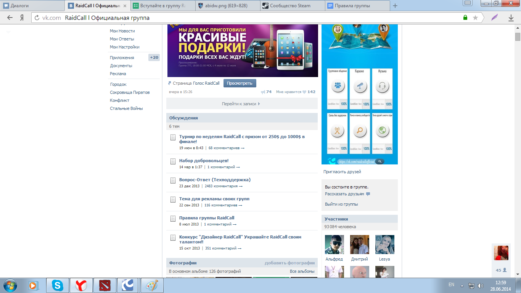This screenshot has height=293, width=521.
Task: Click the megaphone share icon beside 74
Action: [263, 92]
